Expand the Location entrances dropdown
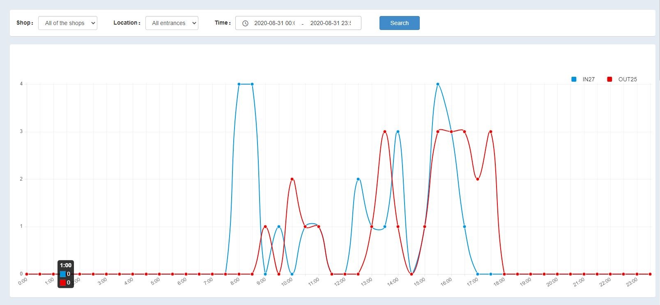 (x=172, y=23)
